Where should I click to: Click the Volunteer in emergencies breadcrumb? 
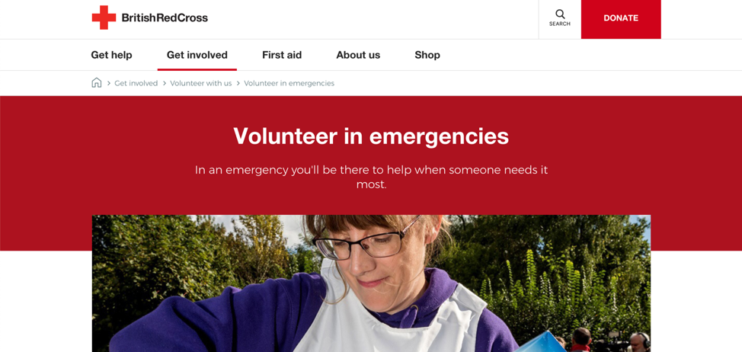click(289, 83)
